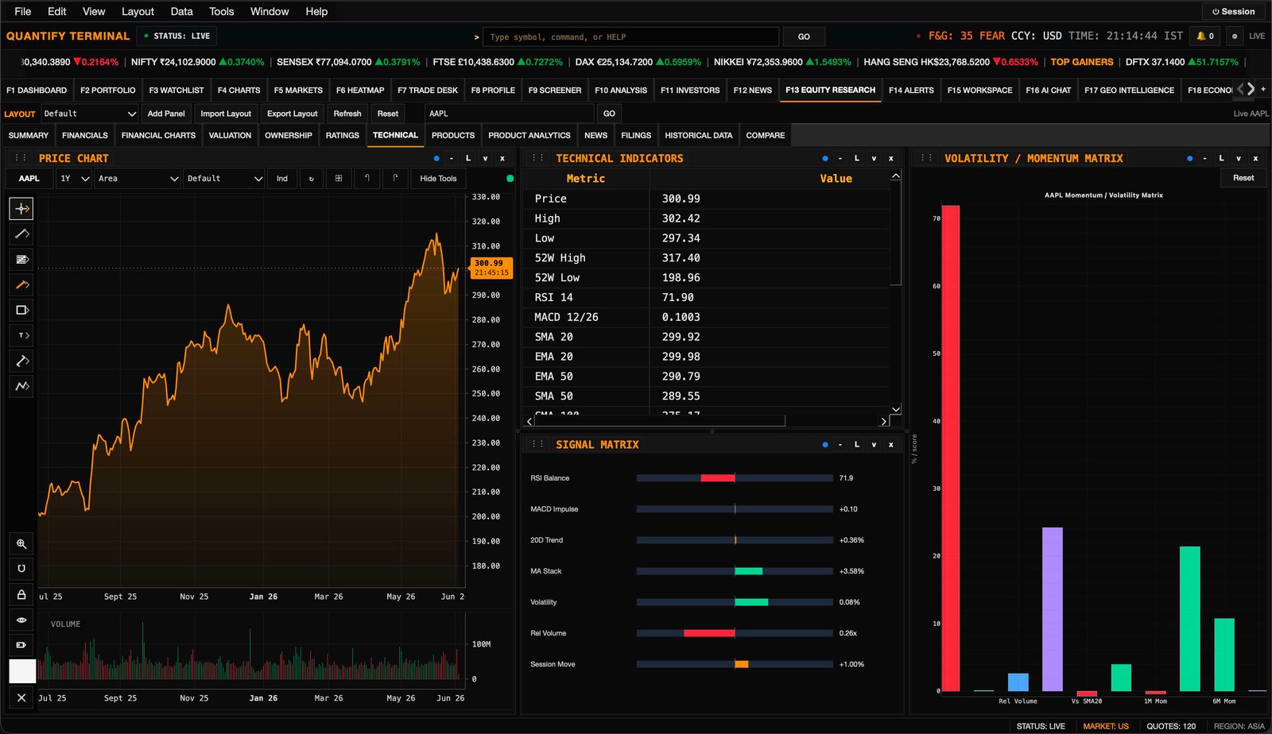Click the chart grid layout icon

(339, 179)
